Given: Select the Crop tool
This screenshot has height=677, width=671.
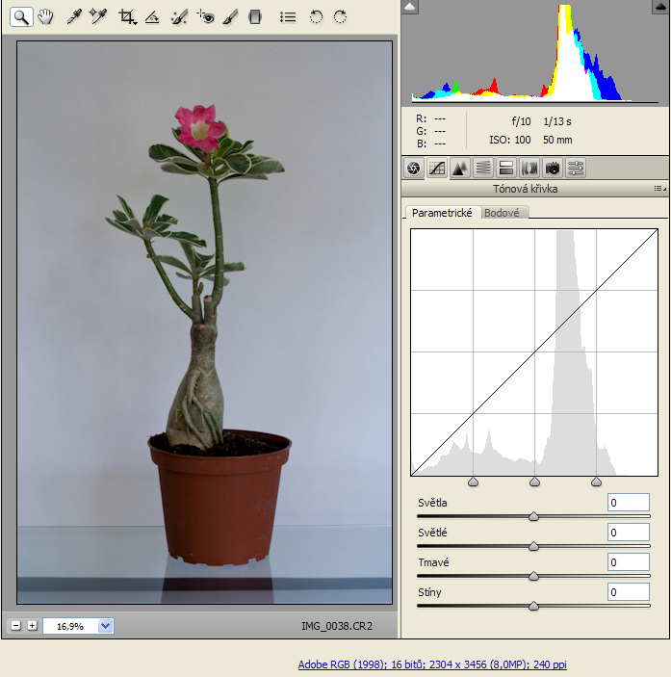Looking at the screenshot, I should (127, 17).
